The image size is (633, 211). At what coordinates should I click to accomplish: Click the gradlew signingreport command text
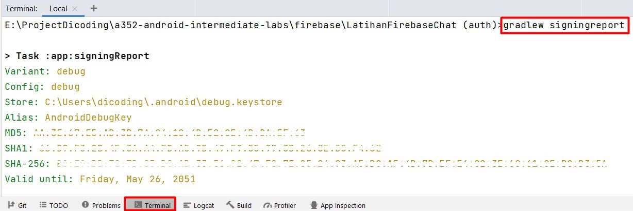click(x=564, y=25)
